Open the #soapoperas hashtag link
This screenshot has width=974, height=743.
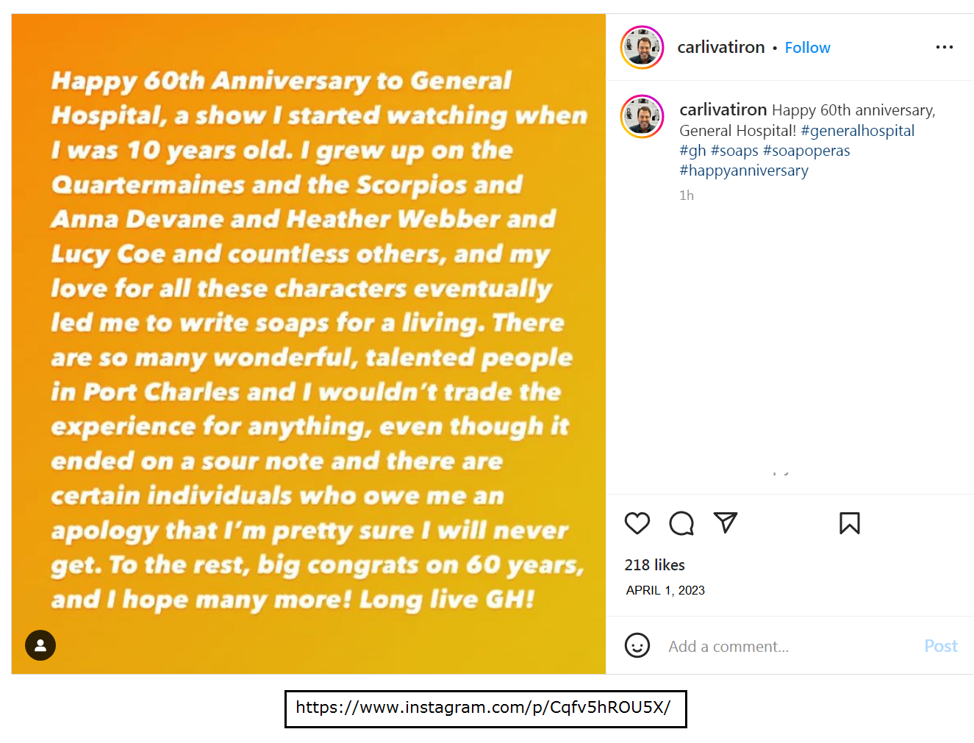(806, 151)
